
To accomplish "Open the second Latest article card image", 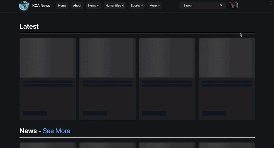I will pyautogui.click(x=107, y=58).
